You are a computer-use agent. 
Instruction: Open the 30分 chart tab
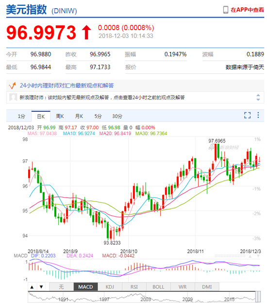[x=117, y=117]
